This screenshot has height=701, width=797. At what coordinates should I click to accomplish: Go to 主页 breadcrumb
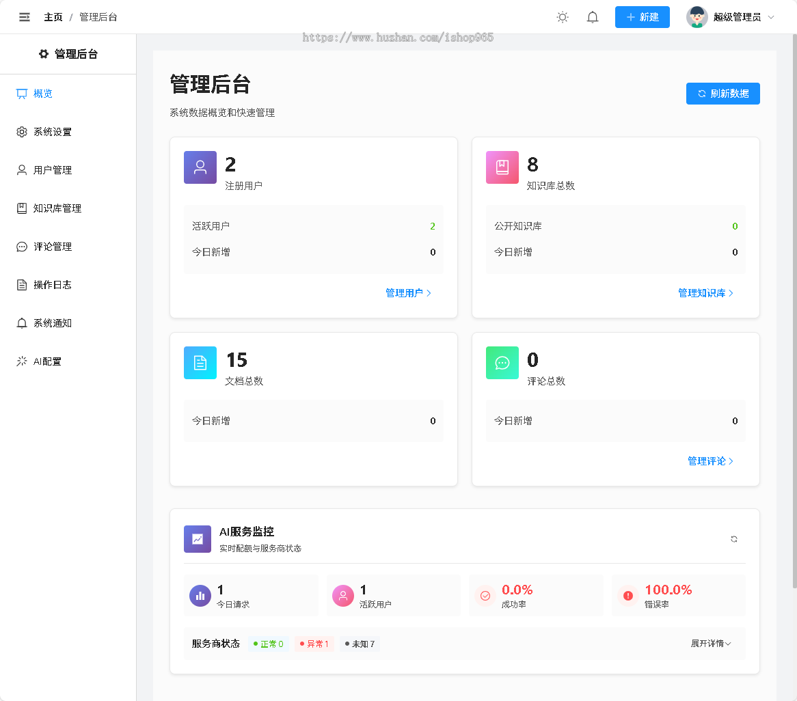(x=53, y=17)
